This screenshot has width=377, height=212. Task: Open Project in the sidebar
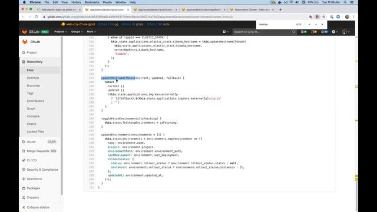pyautogui.click(x=32, y=52)
